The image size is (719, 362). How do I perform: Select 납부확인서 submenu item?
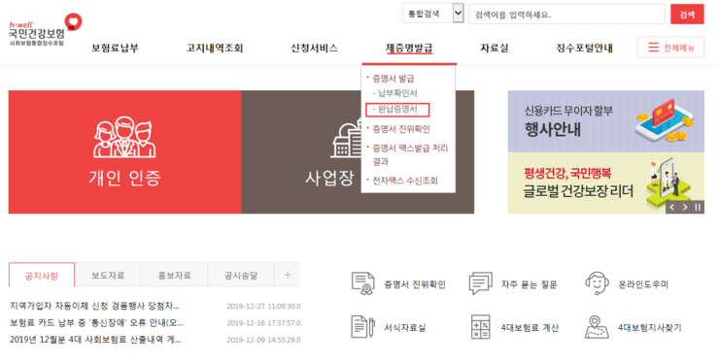pos(397,93)
